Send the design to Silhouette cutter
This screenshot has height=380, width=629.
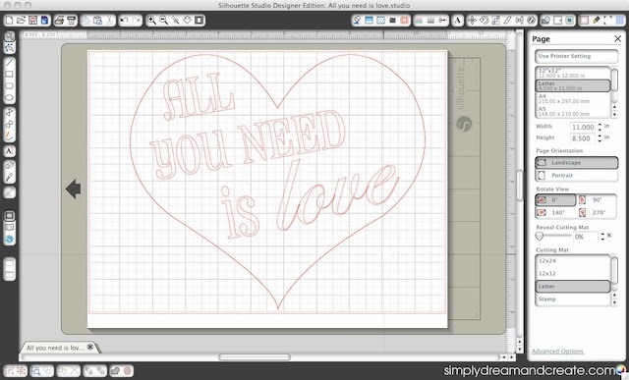[72, 20]
